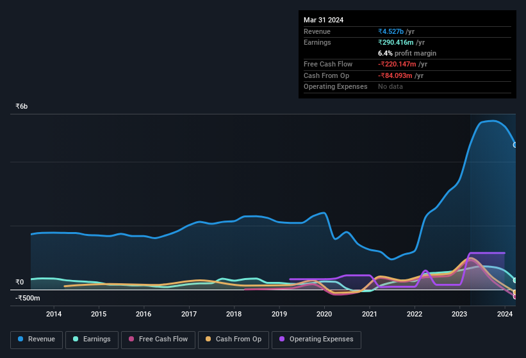Screen dimensions: 526x358
Task: Click the -₹84.093m cash from op value
Action: 395,75
